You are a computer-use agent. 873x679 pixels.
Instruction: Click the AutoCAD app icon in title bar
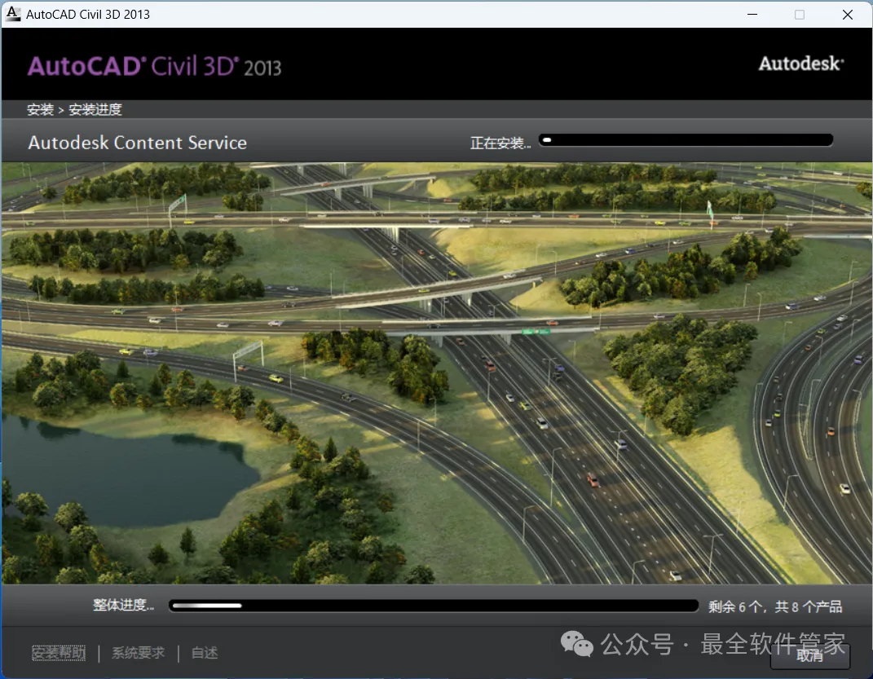coord(13,14)
